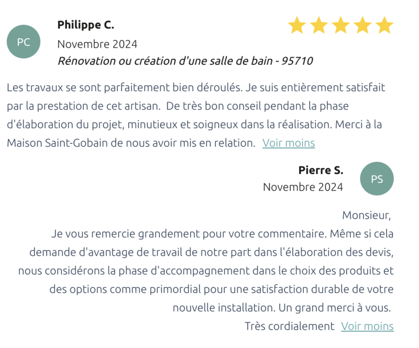Click the fifth rating star
The height and width of the screenshot is (348, 419).
(x=384, y=25)
